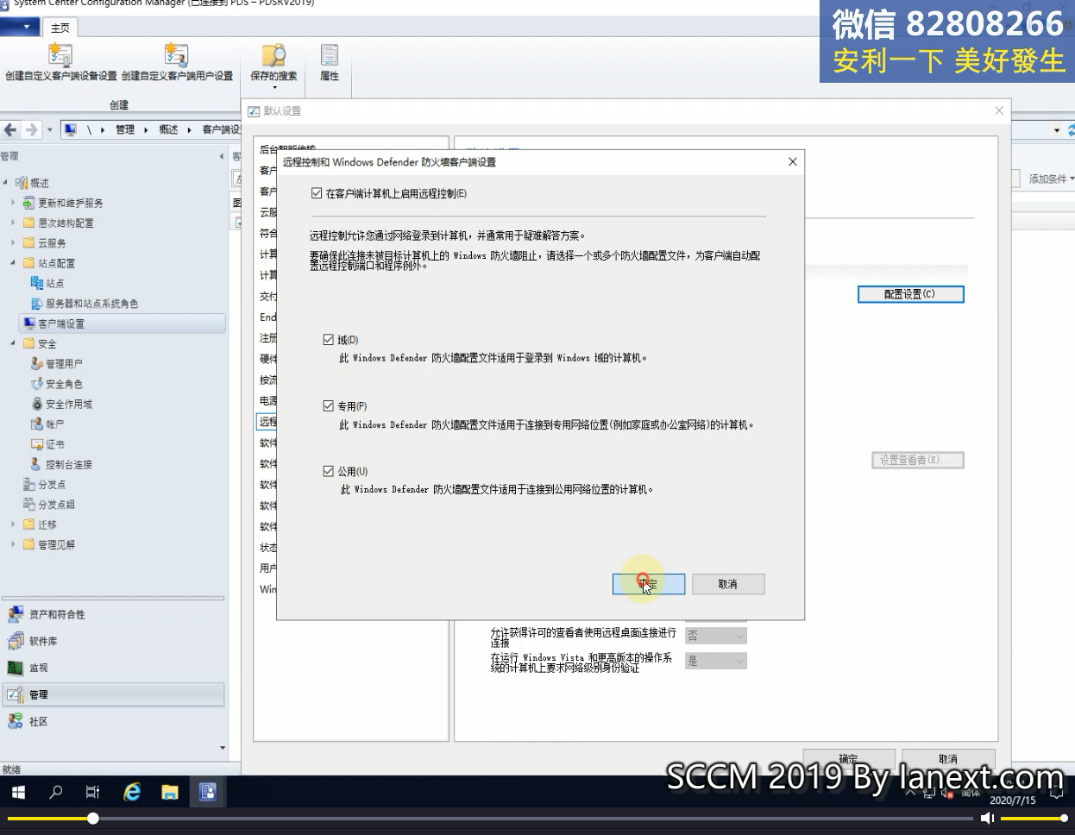Screen dimensions: 1075x835
Task: Click 概述 in the breadcrumb path
Action: point(168,129)
